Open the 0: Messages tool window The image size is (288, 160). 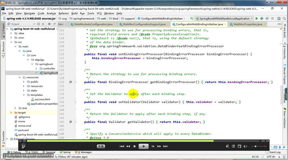[83, 152]
